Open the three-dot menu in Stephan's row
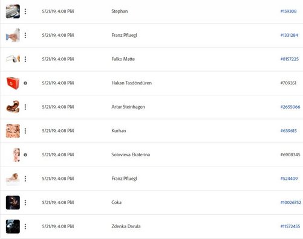 (x=25, y=11)
